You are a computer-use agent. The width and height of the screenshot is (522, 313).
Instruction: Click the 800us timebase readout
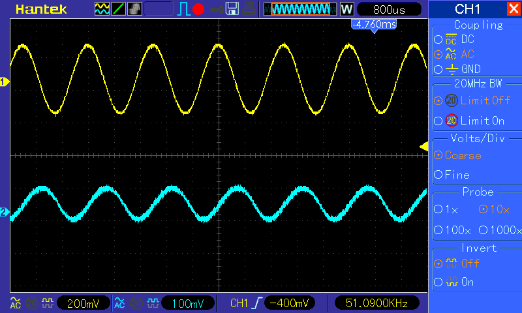[x=389, y=9]
